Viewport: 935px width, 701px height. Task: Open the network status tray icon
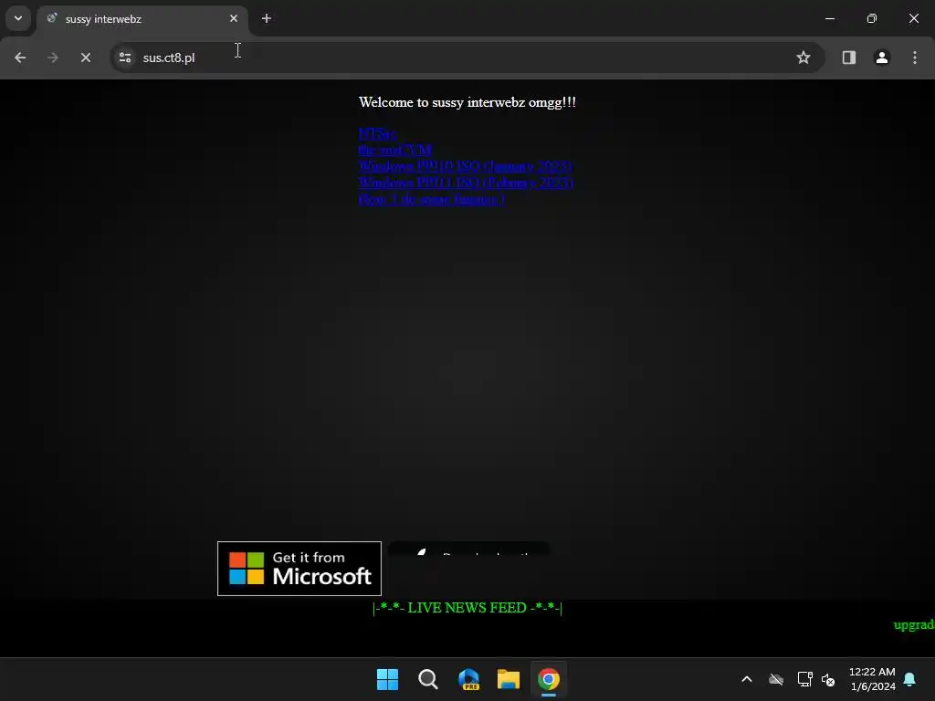(805, 679)
